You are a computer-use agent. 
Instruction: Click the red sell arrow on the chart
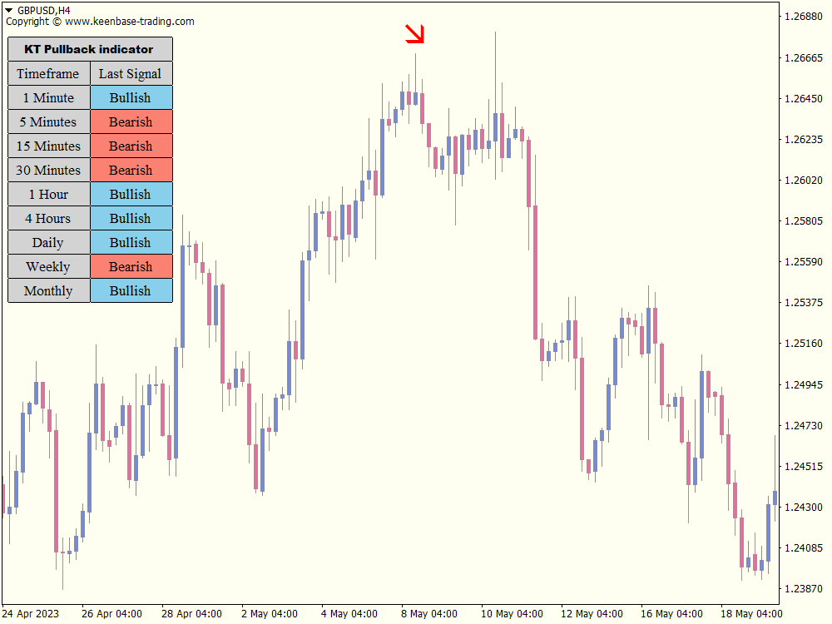tap(415, 33)
